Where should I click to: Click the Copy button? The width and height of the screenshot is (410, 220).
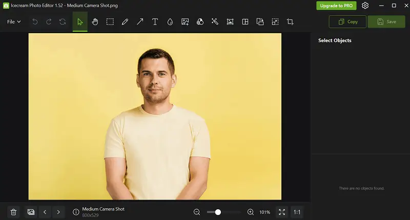[347, 21]
